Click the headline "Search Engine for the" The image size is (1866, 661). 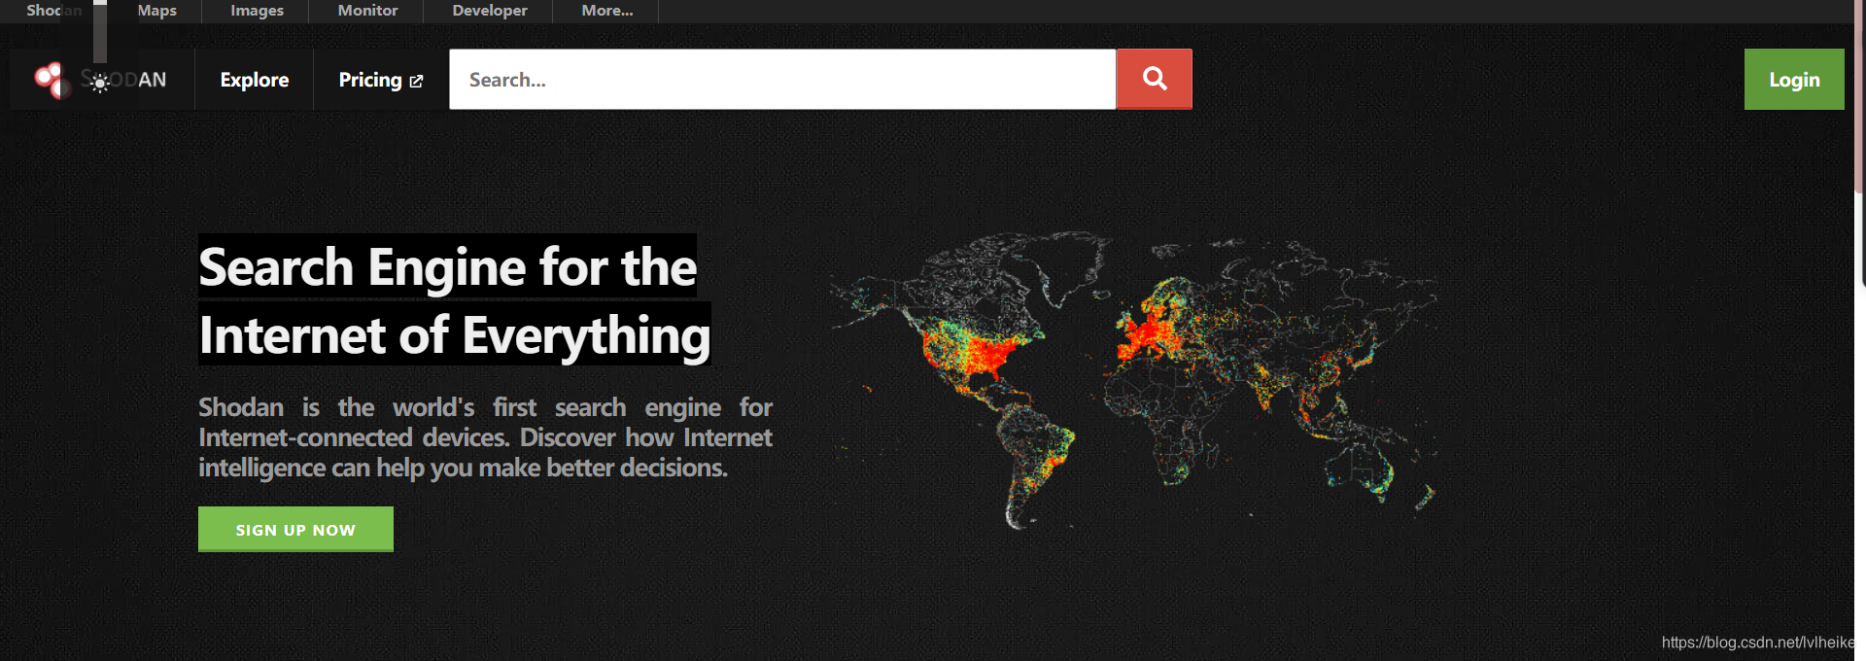447,266
